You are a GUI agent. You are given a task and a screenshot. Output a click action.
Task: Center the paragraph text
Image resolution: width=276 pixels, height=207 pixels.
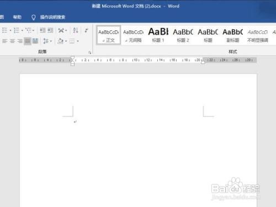tap(12, 41)
